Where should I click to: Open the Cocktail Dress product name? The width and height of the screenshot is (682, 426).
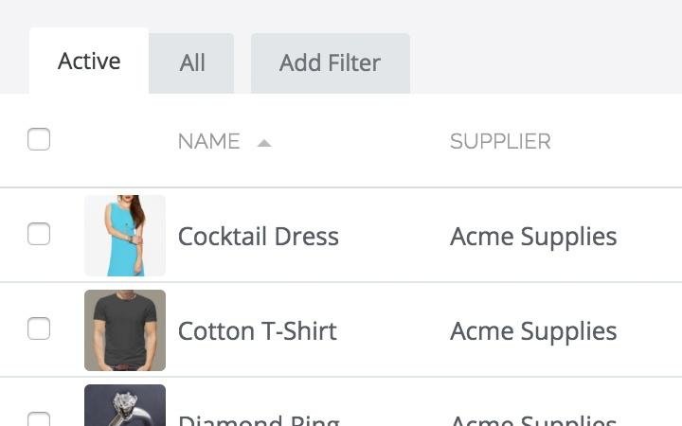tap(259, 237)
